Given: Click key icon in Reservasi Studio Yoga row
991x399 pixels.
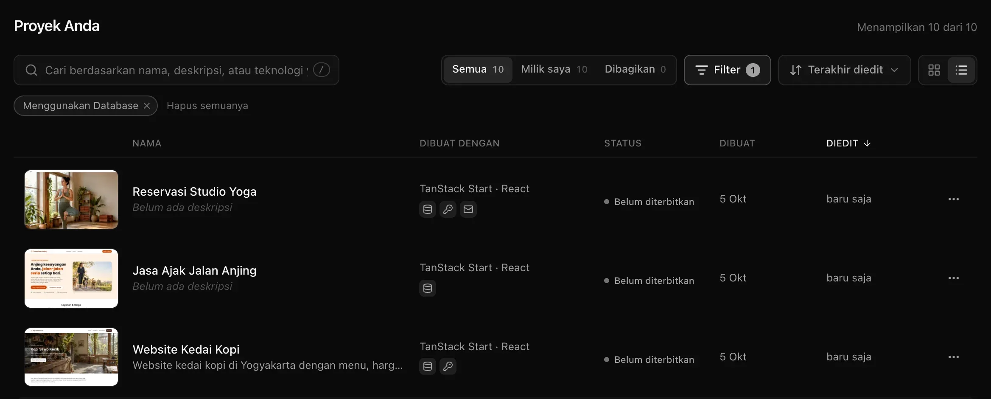Looking at the screenshot, I should pos(448,209).
